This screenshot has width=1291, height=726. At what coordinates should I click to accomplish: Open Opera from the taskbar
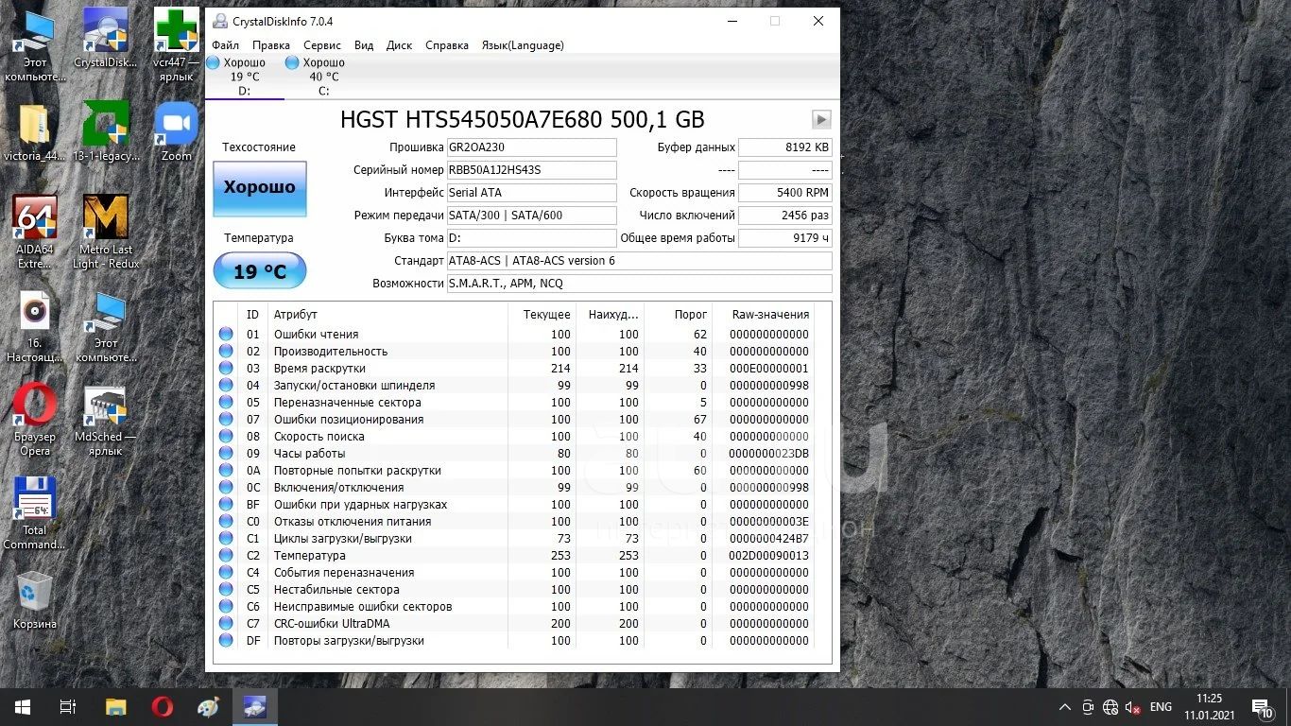163,707
